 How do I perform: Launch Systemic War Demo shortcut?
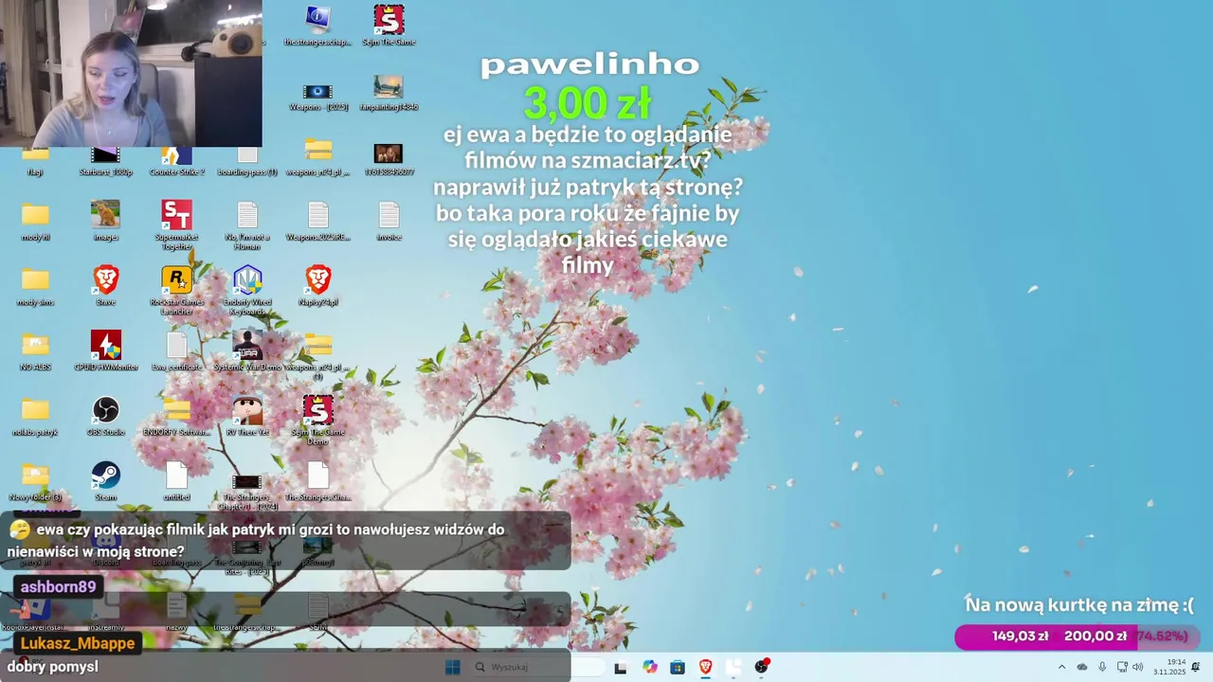pyautogui.click(x=247, y=350)
